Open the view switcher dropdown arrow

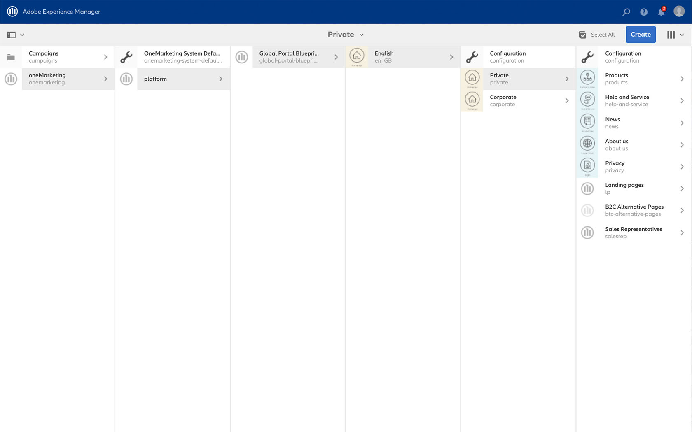coord(682,35)
